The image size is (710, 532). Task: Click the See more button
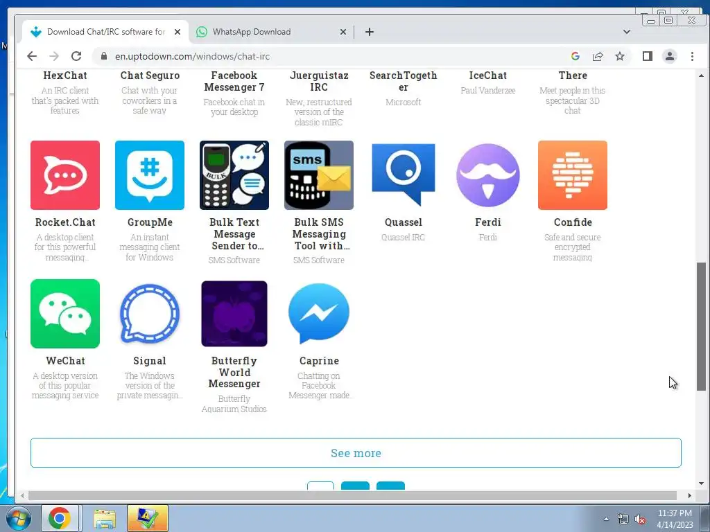[x=356, y=453]
